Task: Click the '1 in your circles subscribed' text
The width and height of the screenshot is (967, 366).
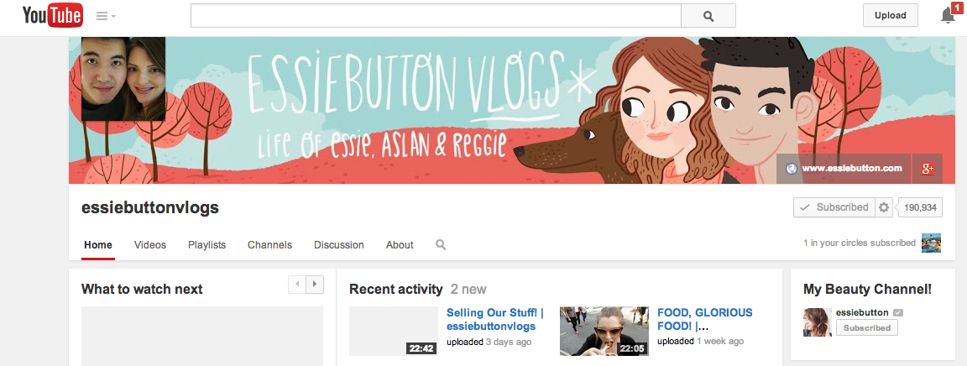Action: point(859,243)
